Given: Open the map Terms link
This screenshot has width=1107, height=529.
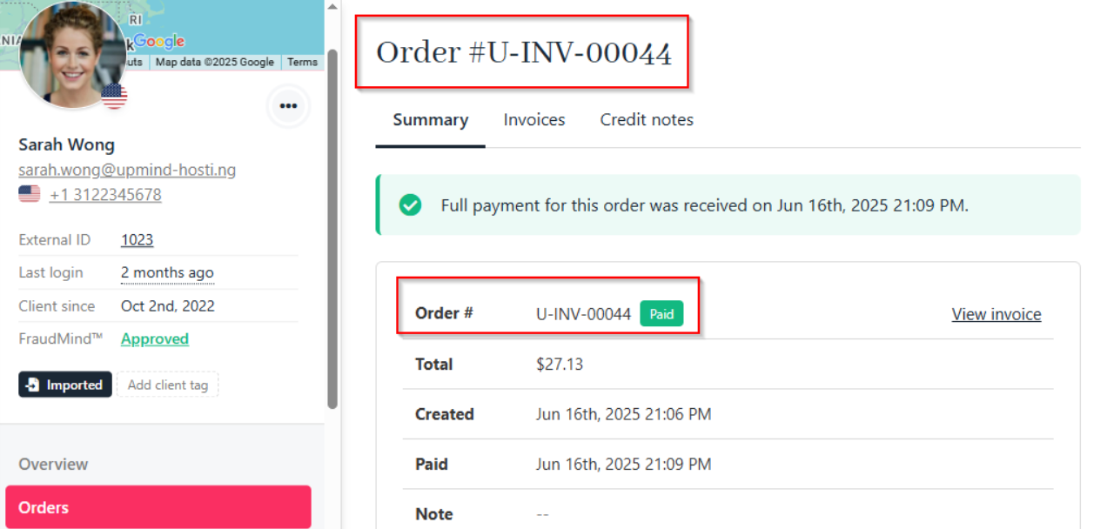Looking at the screenshot, I should tap(302, 62).
